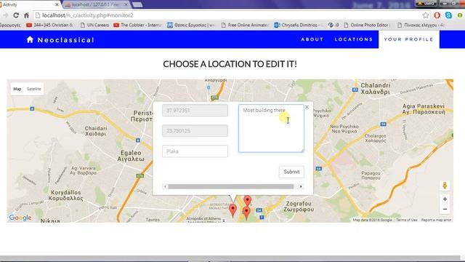The image size is (465, 262).
Task: Click Report a map error link
Action: [436, 220]
